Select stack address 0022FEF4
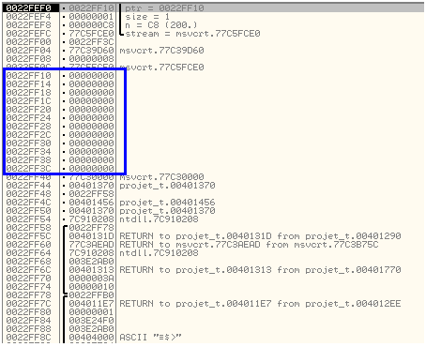426x347 pixels. coord(28,16)
